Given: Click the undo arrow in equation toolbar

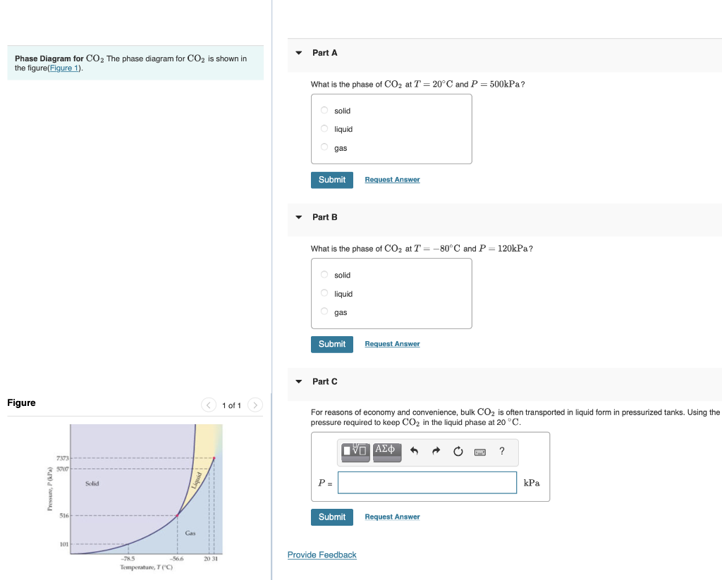Looking at the screenshot, I should (x=414, y=451).
